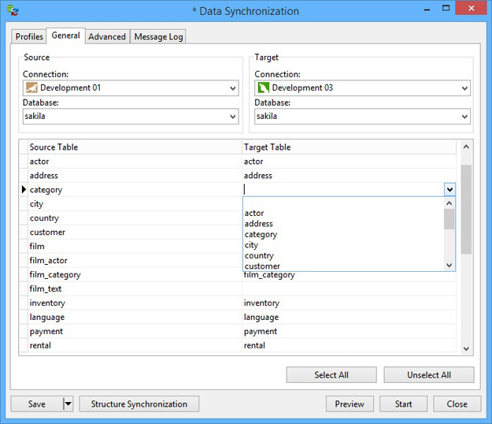
Task: Open the Advanced tab
Action: pos(107,37)
